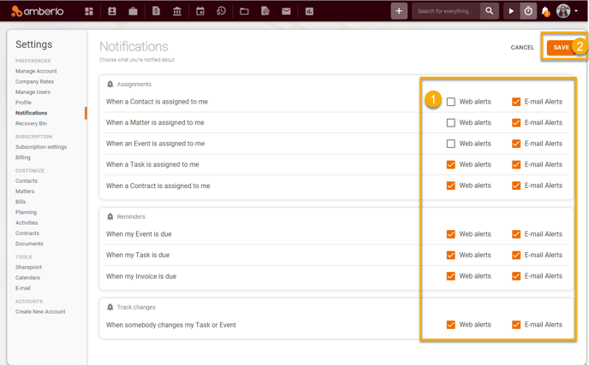Open the dashboard grid icon
The image size is (589, 365).
89,11
